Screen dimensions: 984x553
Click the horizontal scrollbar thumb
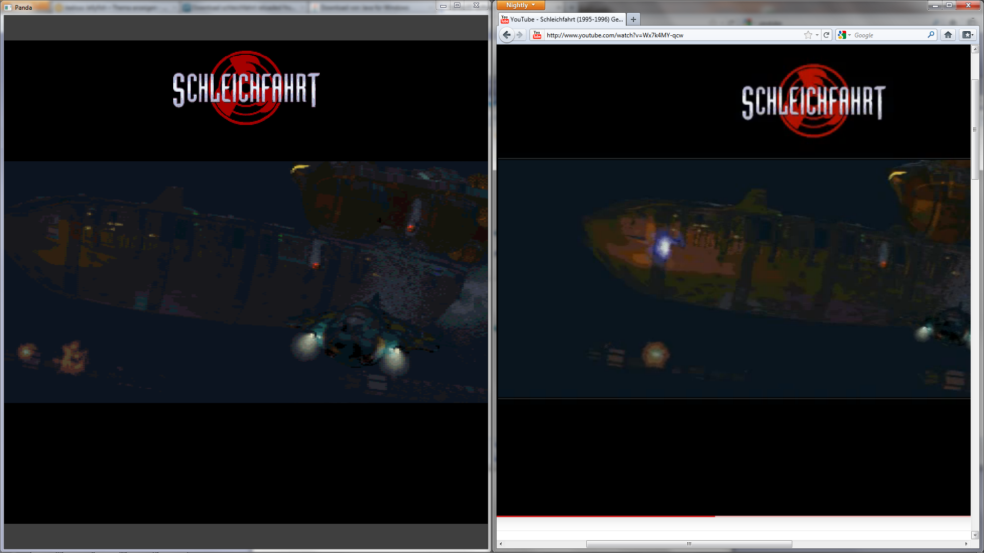click(689, 544)
